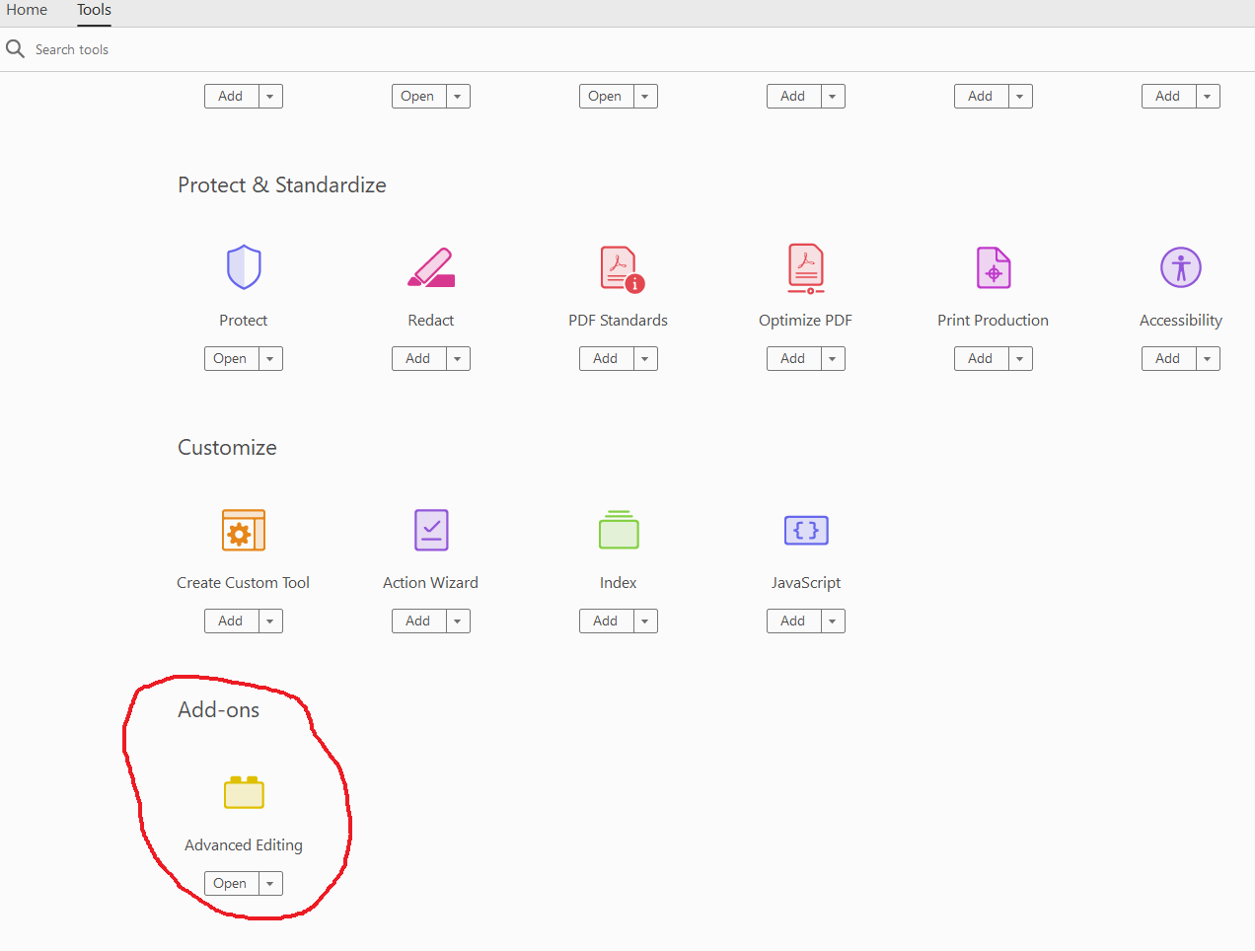The height and width of the screenshot is (951, 1255).
Task: Click the JavaScript braces icon
Action: point(806,530)
